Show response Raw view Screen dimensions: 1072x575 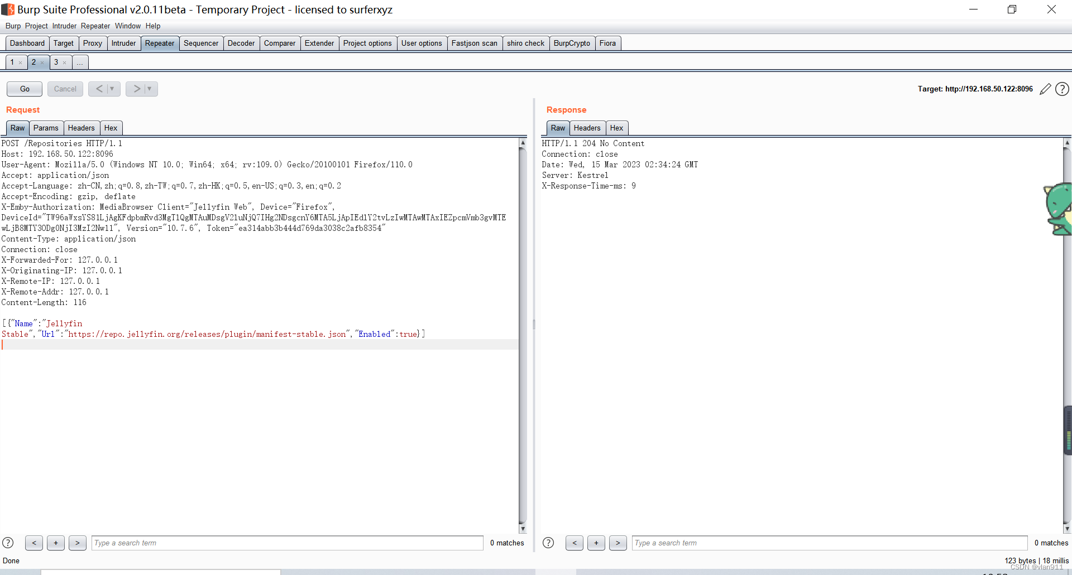(558, 128)
